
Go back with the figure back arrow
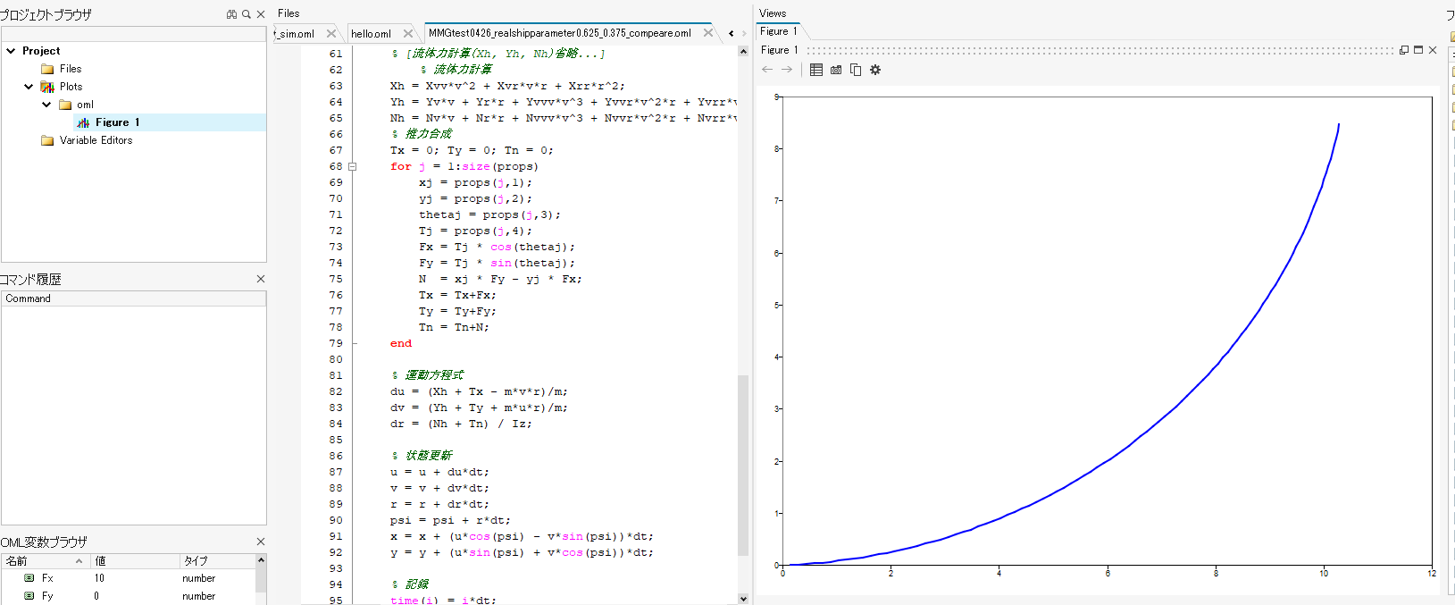tap(767, 70)
